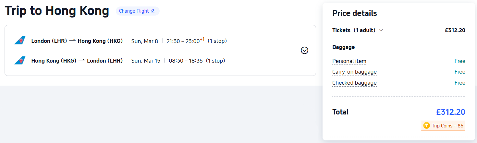This screenshot has width=477, height=143.
Task: Click the outbound flight airline logo
Action: (x=20, y=41)
